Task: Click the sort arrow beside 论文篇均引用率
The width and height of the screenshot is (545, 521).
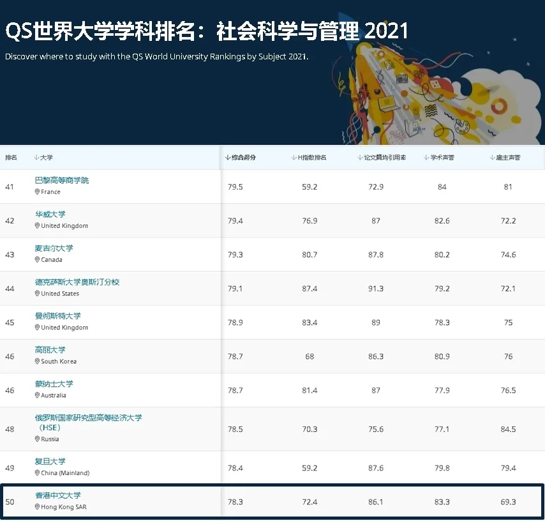Action: coord(360,158)
